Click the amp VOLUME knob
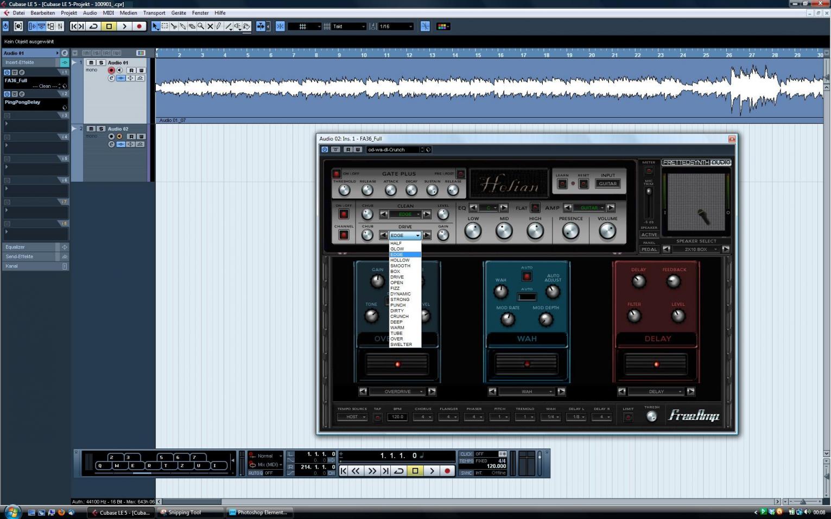 (607, 231)
